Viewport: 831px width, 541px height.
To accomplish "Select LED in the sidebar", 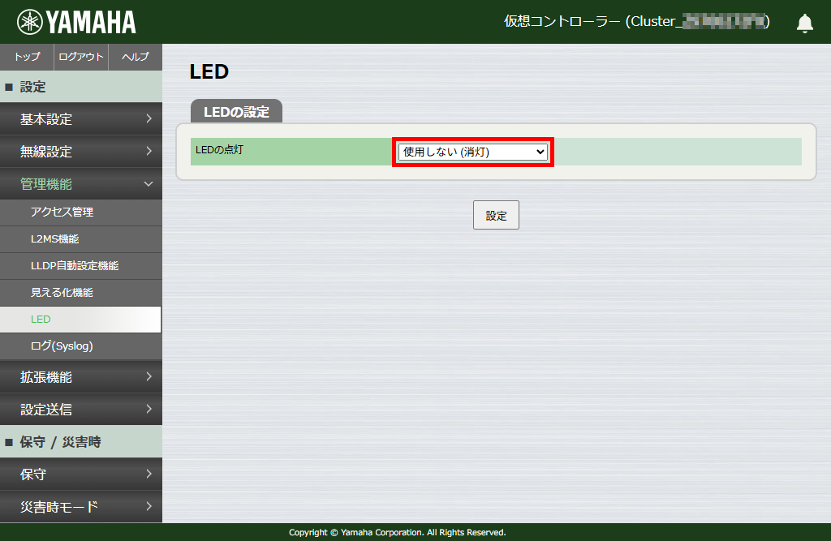I will 80,320.
